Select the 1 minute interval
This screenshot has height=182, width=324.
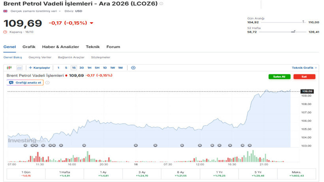point(58,68)
